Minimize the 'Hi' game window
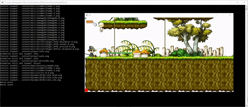Image resolution: width=248 pixels, height=107 pixels. coord(216,15)
